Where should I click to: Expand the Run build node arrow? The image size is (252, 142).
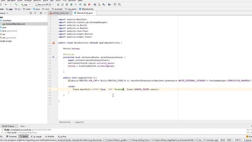(2, 133)
